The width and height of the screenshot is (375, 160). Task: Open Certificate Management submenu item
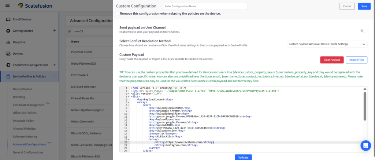coord(29,105)
